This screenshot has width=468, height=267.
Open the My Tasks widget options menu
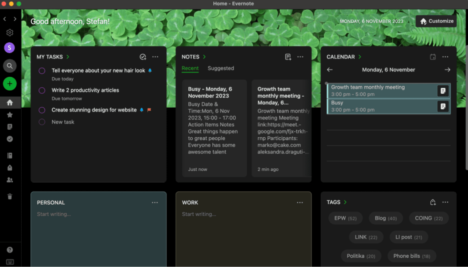[x=155, y=56]
